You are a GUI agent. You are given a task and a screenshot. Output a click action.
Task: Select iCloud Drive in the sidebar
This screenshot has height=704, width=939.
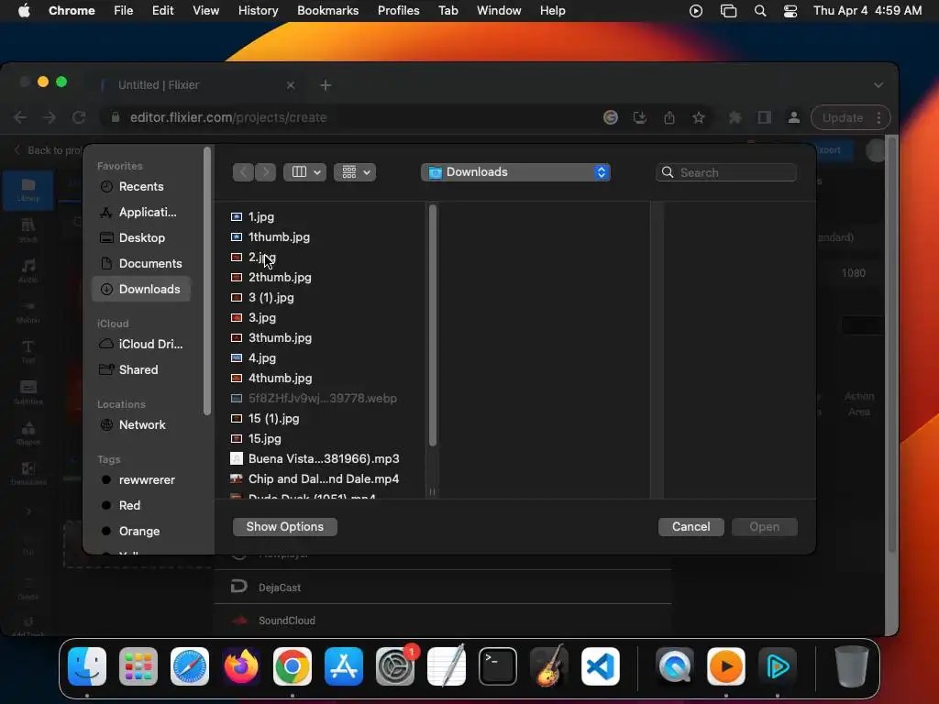coord(141,345)
